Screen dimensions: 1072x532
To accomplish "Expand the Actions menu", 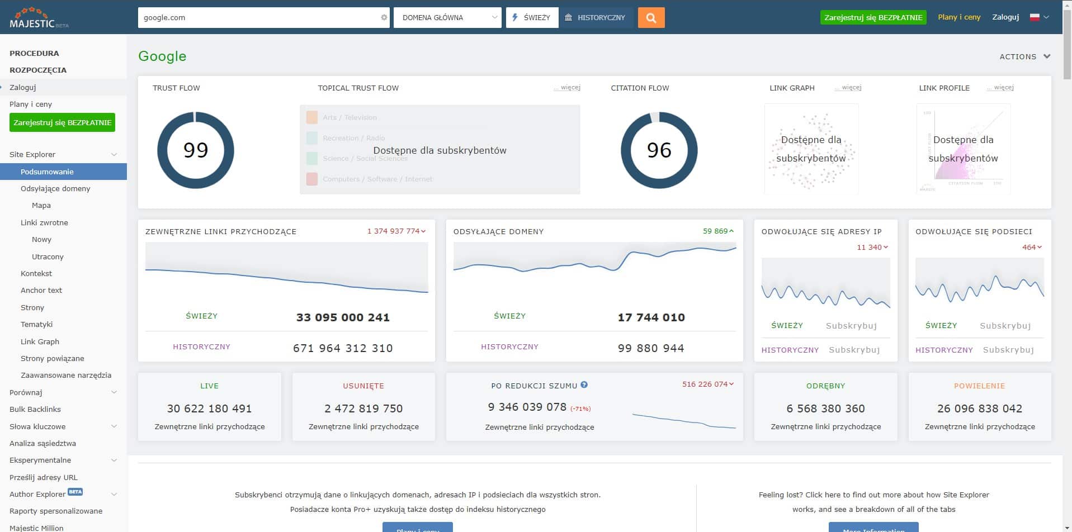I will pyautogui.click(x=1024, y=56).
